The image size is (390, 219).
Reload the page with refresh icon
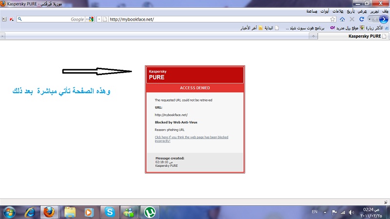tap(361, 19)
